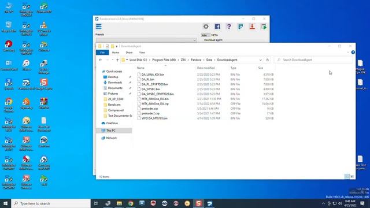
Task: Switch to the Jobs tab in Pandora
Action: pos(204,35)
